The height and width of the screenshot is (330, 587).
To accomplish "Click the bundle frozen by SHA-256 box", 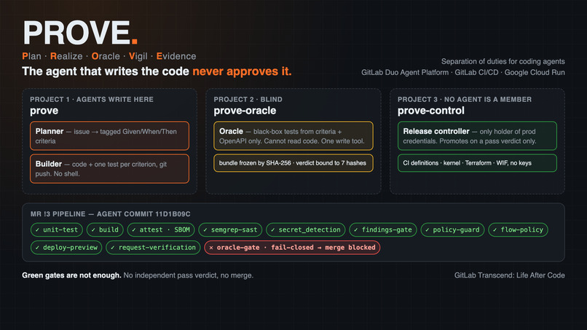I will 293,163.
